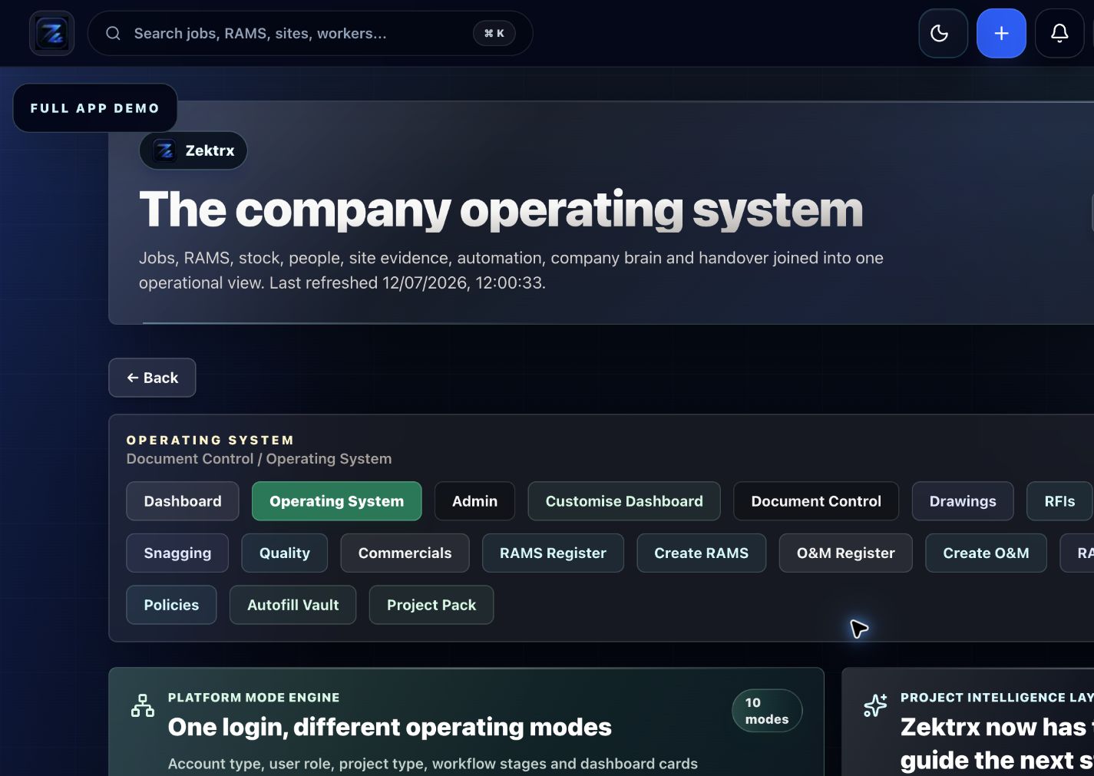Click the ⌘K shortcut badge
The image size is (1094, 776).
point(494,33)
